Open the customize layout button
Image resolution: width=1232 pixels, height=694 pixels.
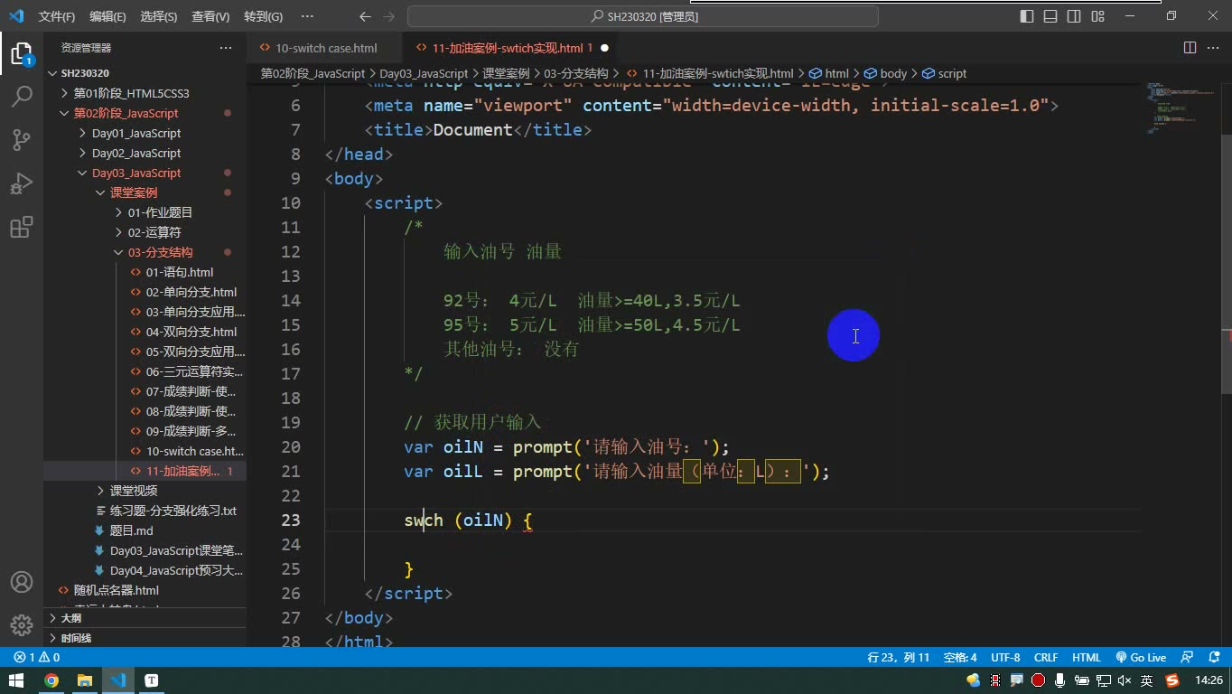tap(1097, 16)
